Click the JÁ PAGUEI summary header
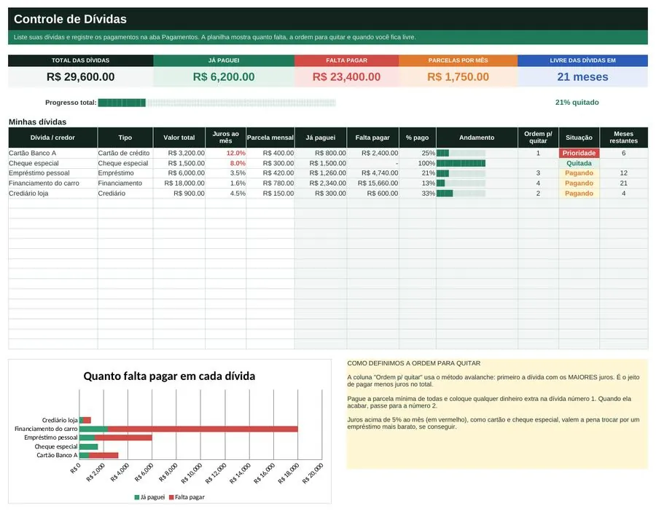The width and height of the screenshot is (656, 511). coord(224,60)
